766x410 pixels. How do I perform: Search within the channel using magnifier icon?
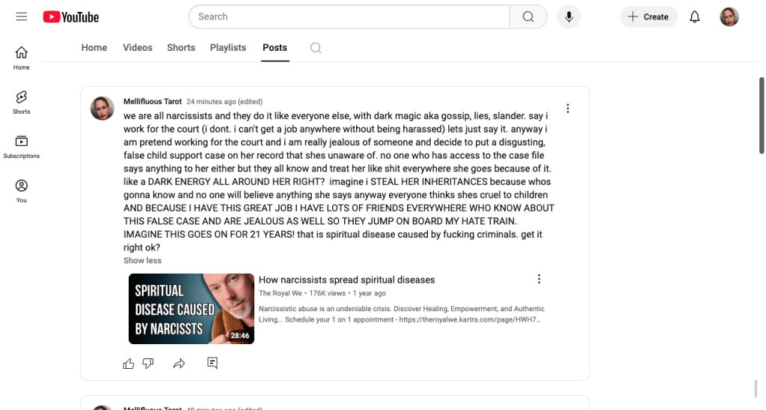click(x=316, y=48)
